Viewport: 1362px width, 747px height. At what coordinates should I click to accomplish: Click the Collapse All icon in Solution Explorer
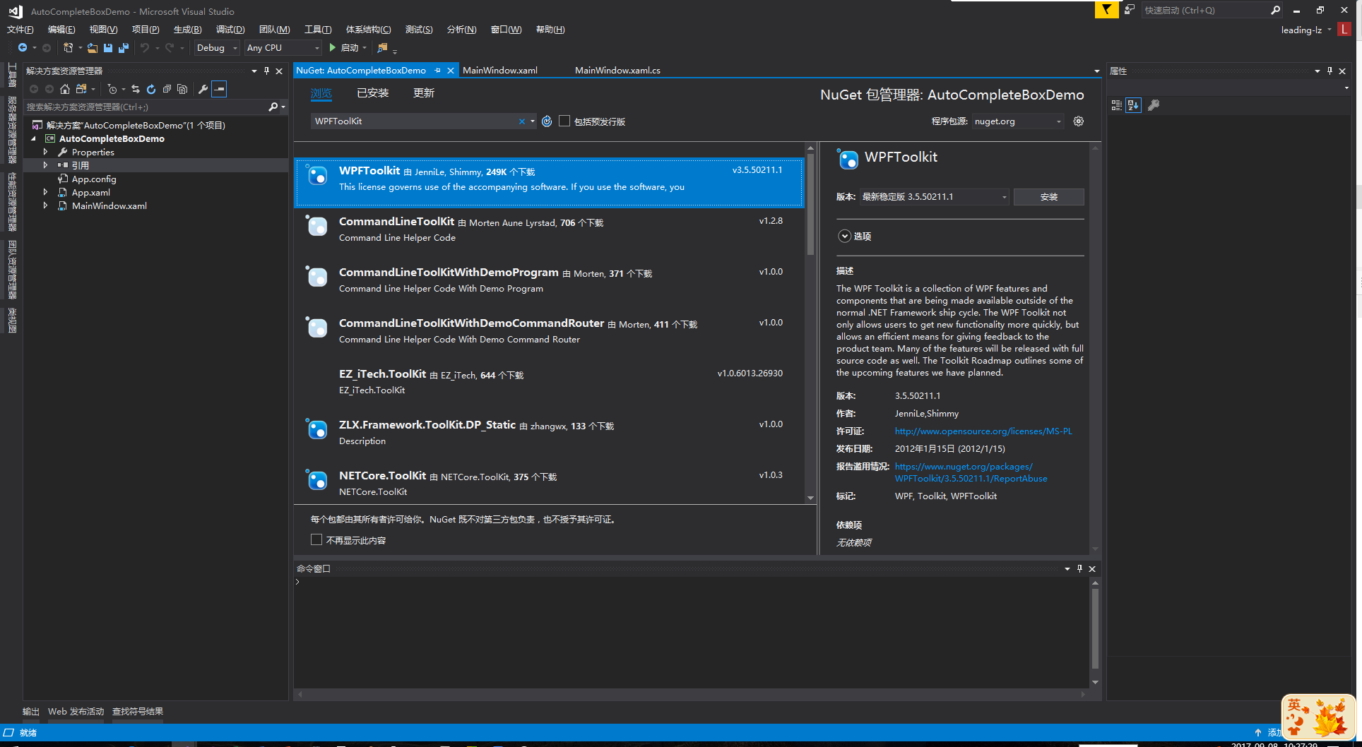[x=167, y=89]
